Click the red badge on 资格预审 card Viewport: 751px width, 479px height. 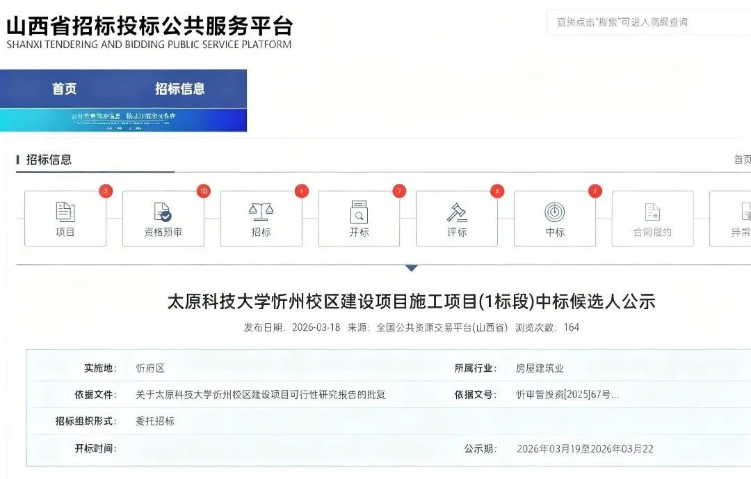pos(204,191)
